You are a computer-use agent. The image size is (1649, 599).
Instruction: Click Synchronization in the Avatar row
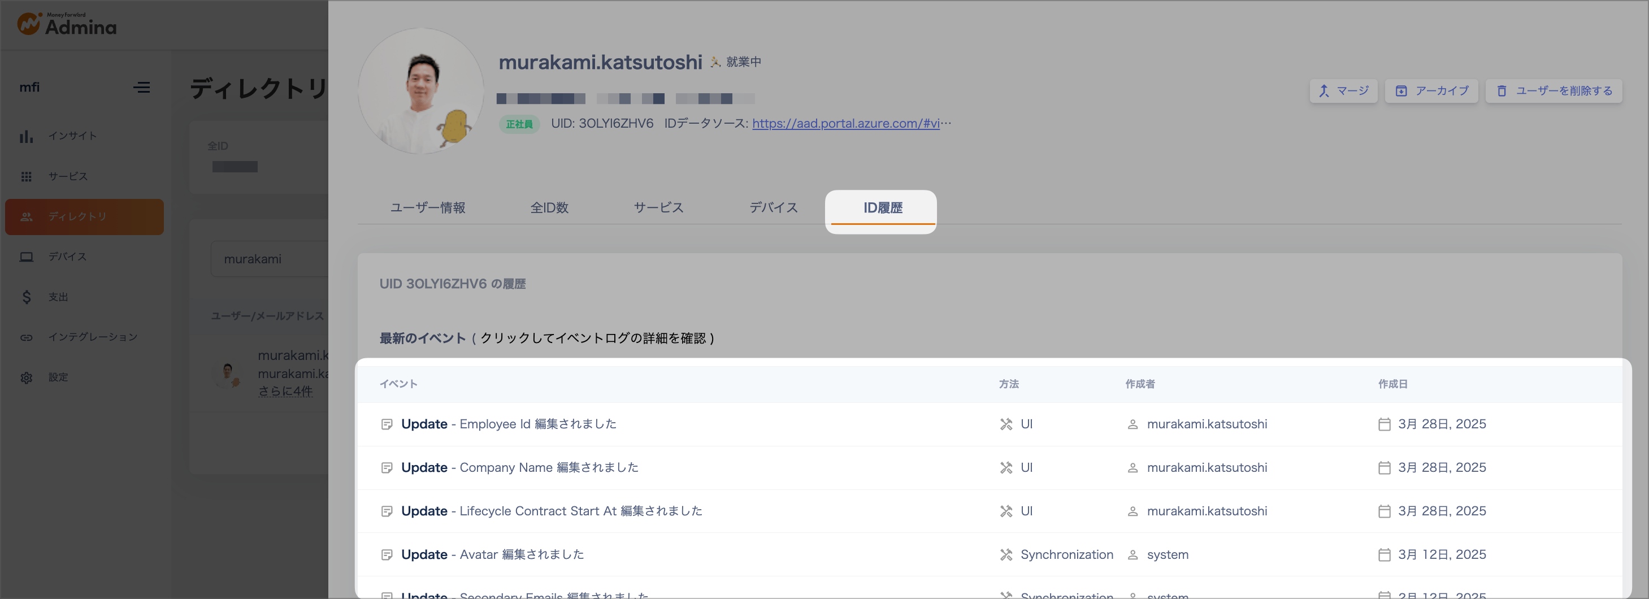1066,555
